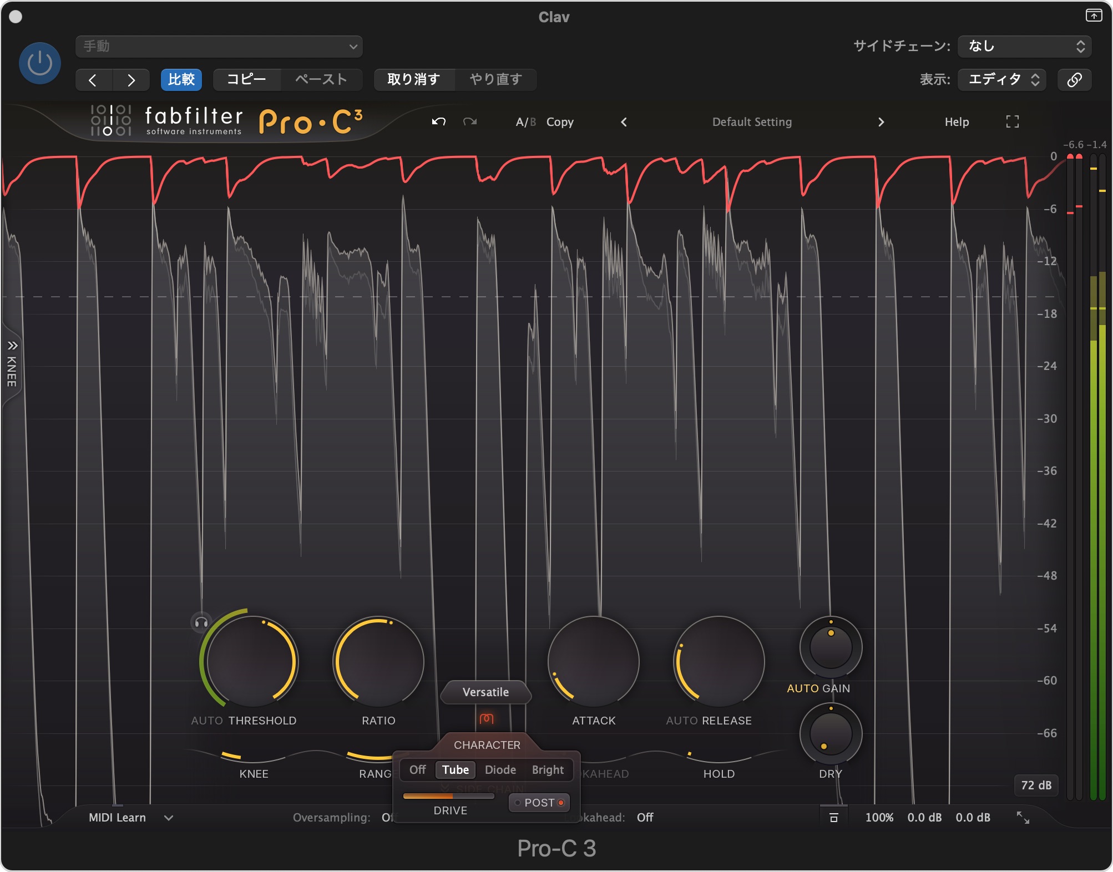Expand the KNEE side panel
The width and height of the screenshot is (1113, 872).
point(12,363)
